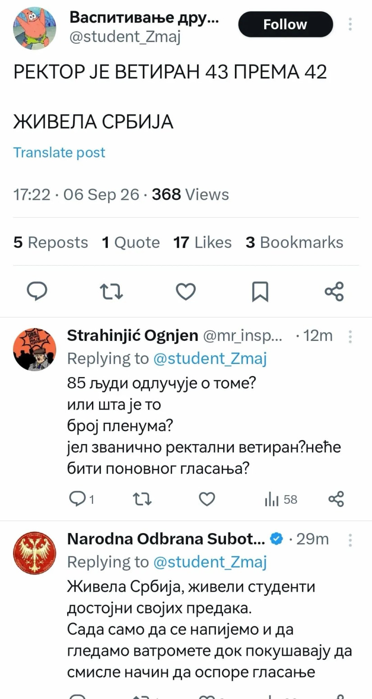Open the 1 Quote list
The image size is (372, 699).
pyautogui.click(x=131, y=242)
